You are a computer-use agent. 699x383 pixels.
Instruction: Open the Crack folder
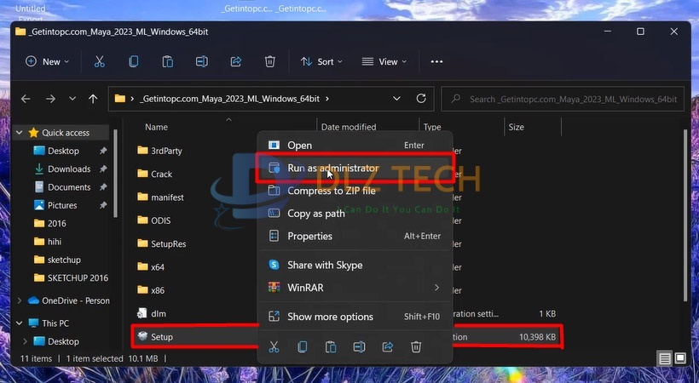click(161, 174)
